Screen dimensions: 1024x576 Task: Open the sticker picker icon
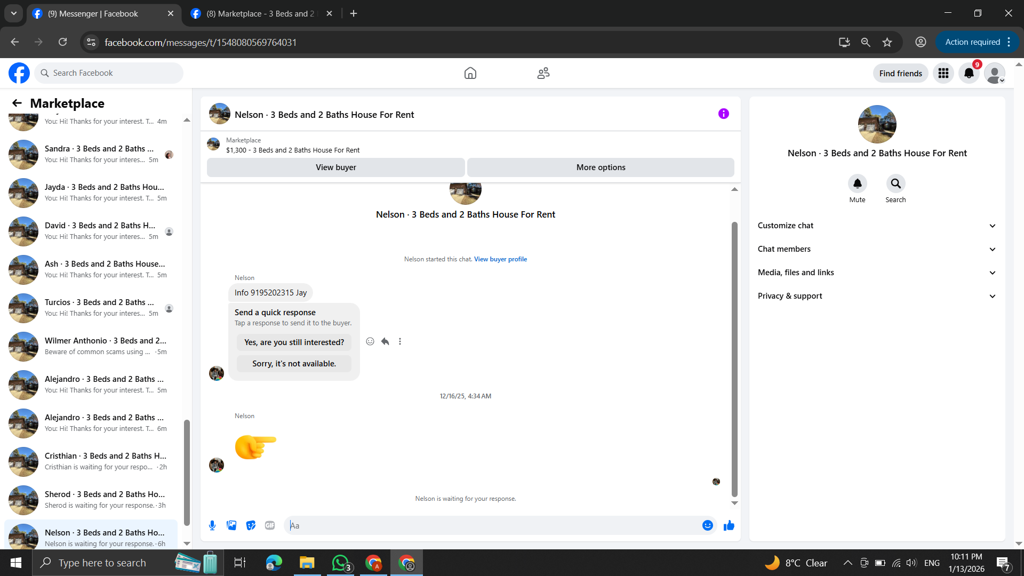(x=251, y=525)
